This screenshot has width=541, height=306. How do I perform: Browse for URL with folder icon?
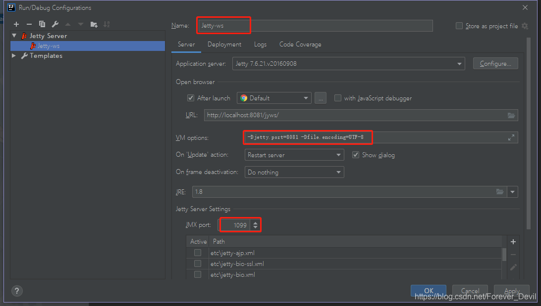(x=511, y=115)
